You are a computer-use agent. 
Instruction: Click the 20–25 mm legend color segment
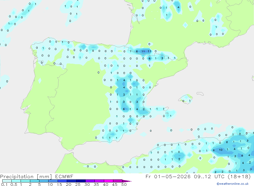[x=71, y=181]
